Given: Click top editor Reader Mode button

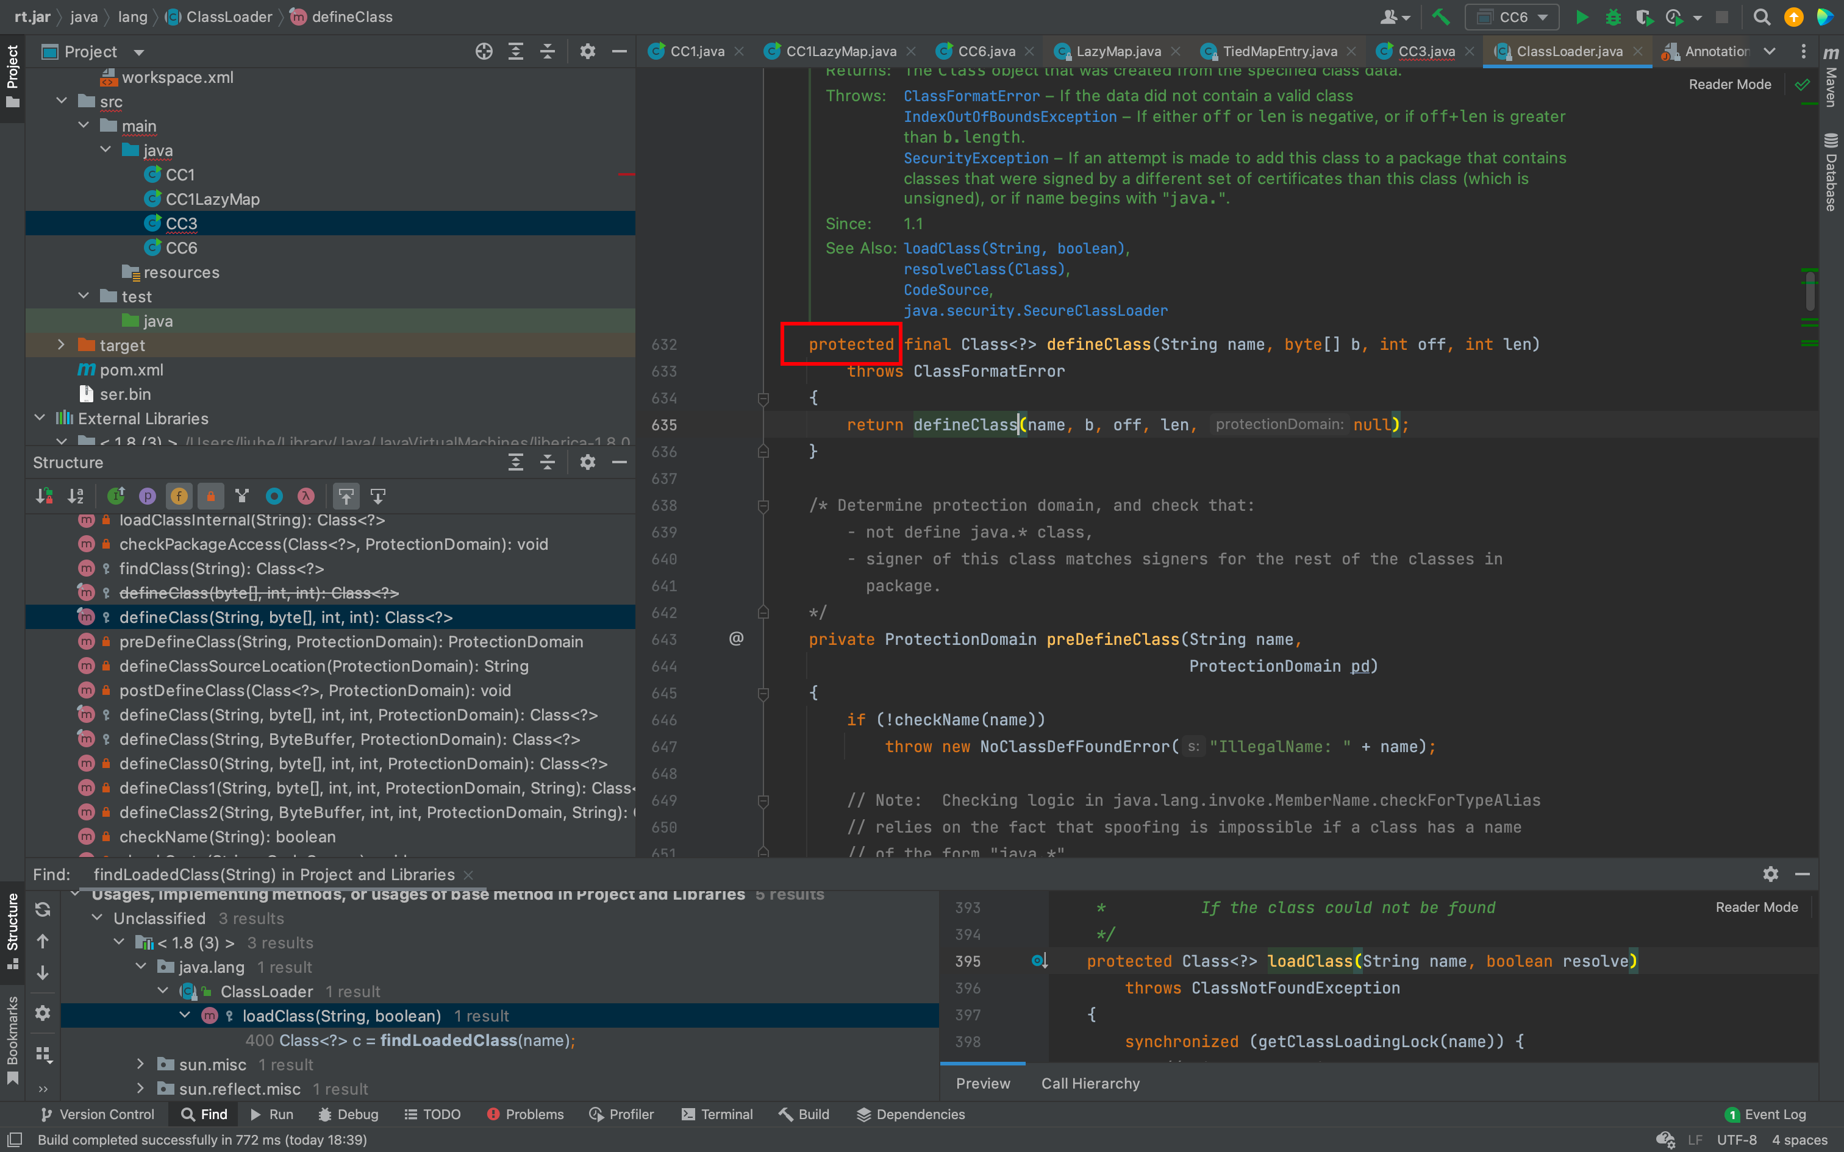Looking at the screenshot, I should tap(1730, 85).
